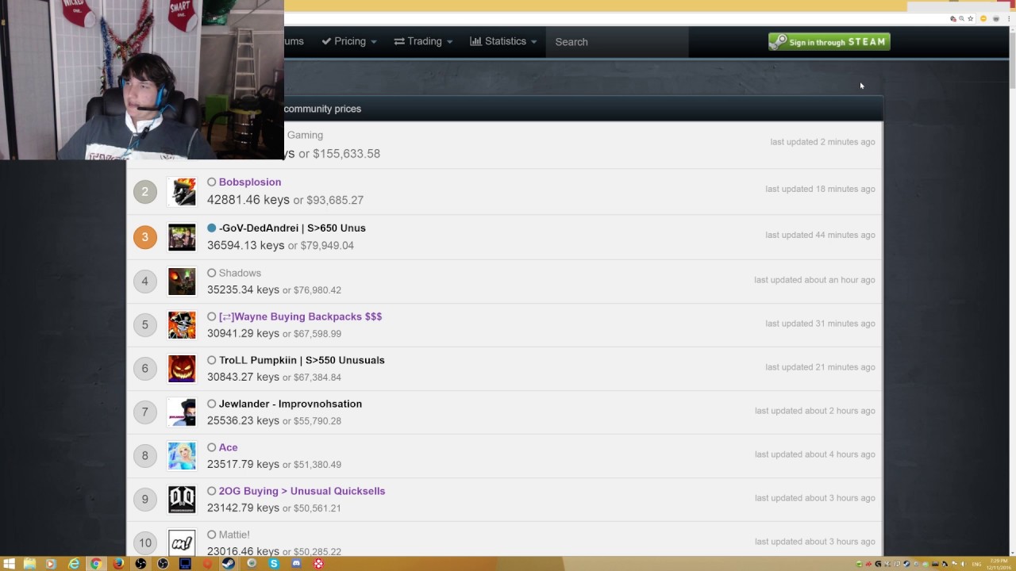The height and width of the screenshot is (571, 1016).
Task: Open Firefox from taskbar
Action: (x=118, y=564)
